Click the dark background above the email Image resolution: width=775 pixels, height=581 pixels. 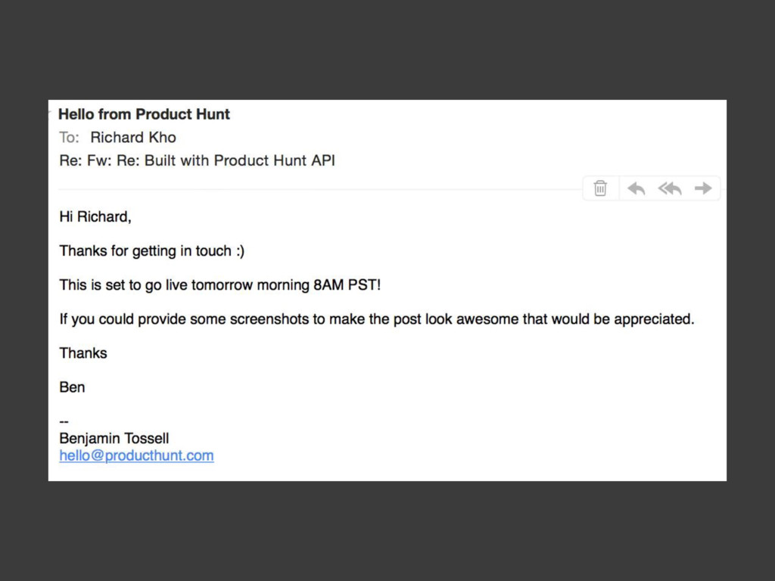[x=387, y=49]
